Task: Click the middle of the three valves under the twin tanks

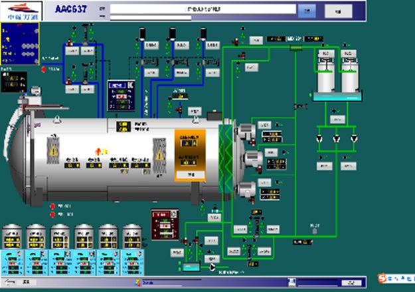Action: point(336,139)
